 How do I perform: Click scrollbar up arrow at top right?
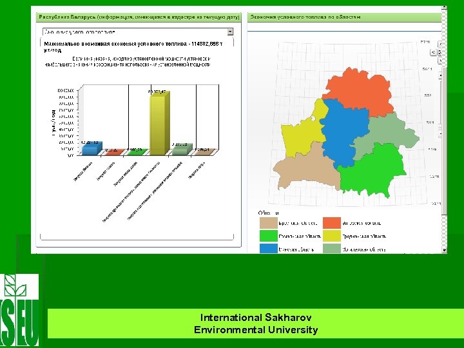(444, 7)
